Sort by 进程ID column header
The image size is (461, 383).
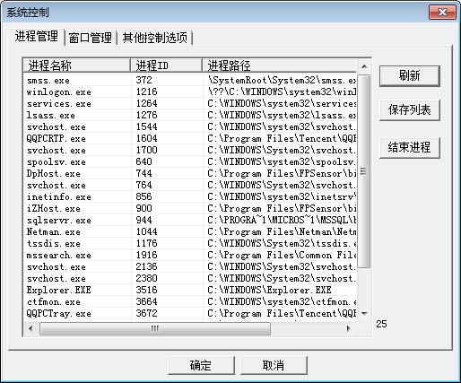166,65
